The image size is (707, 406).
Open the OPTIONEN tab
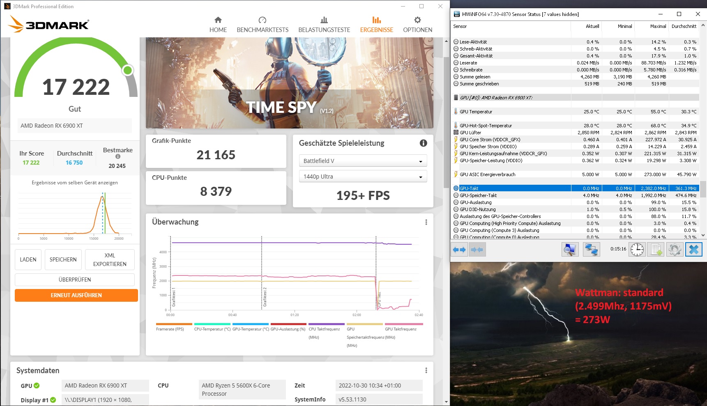417,25
